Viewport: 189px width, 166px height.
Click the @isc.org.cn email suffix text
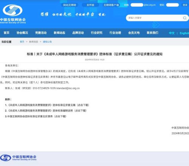click(x=150, y=5)
